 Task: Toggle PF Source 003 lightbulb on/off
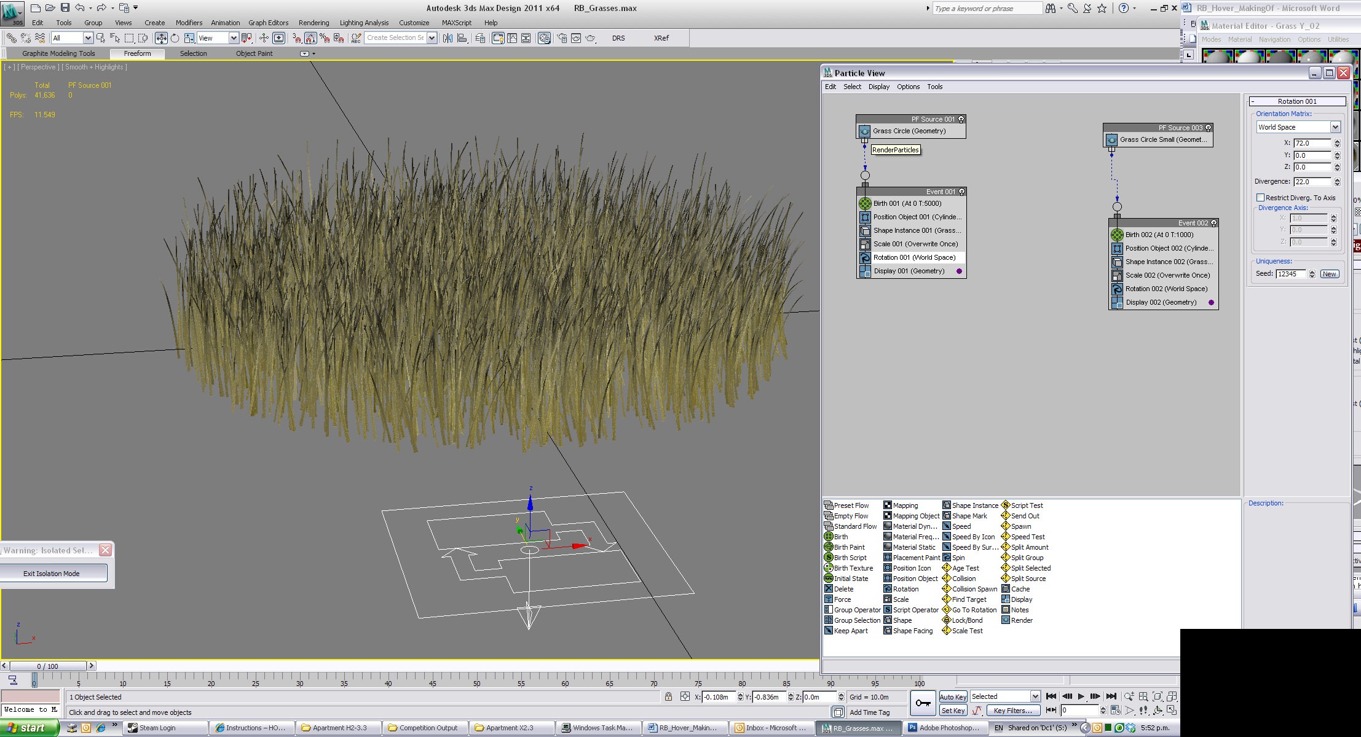[x=1209, y=128]
